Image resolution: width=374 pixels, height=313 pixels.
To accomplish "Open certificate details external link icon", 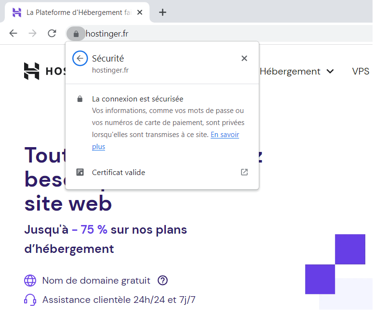I will [x=244, y=172].
